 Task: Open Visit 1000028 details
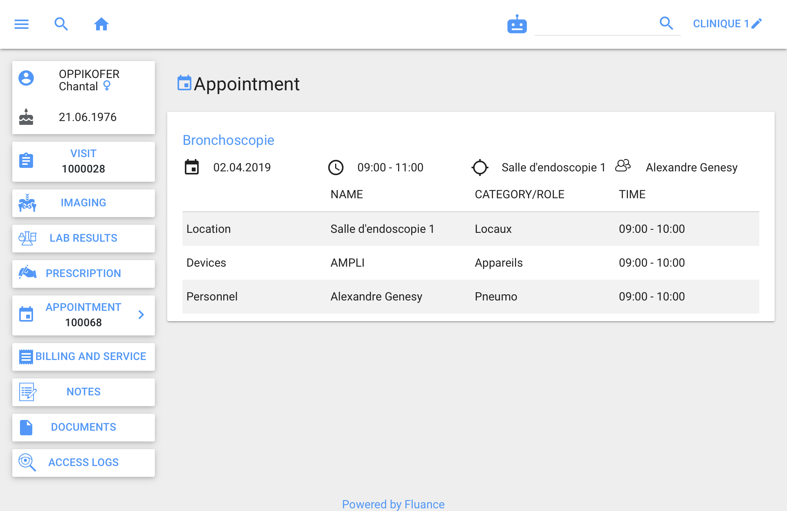coord(83,161)
